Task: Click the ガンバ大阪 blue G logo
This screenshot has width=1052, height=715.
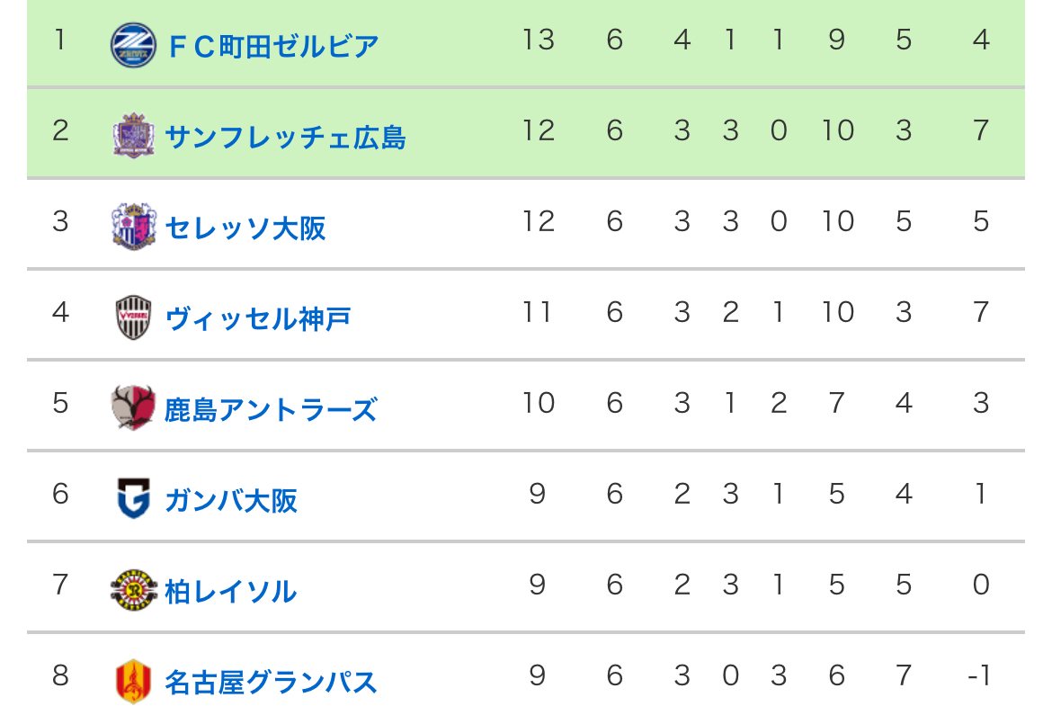Action: pyautogui.click(x=133, y=498)
